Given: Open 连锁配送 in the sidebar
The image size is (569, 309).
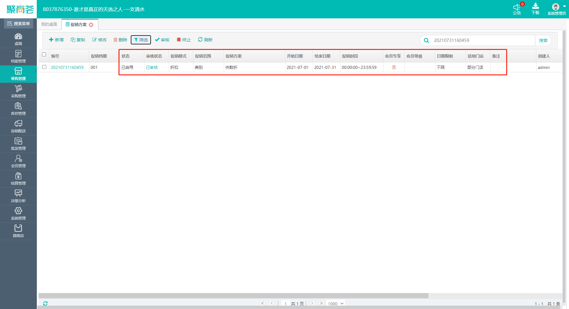Looking at the screenshot, I should [18, 126].
